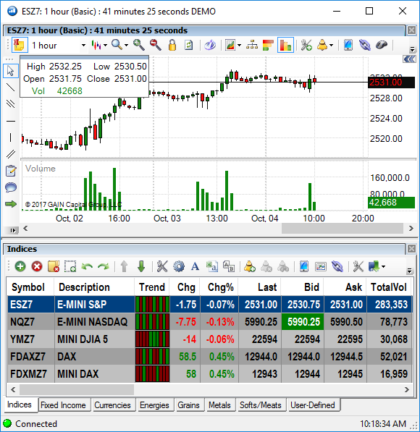Screen dimensions: 420x432
Task: Open chart toolbar overflow options arrow
Action: pyautogui.click(x=412, y=49)
